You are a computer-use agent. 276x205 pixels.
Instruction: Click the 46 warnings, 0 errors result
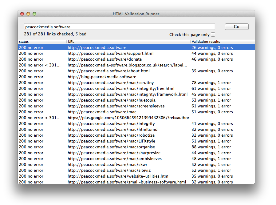[212, 59]
